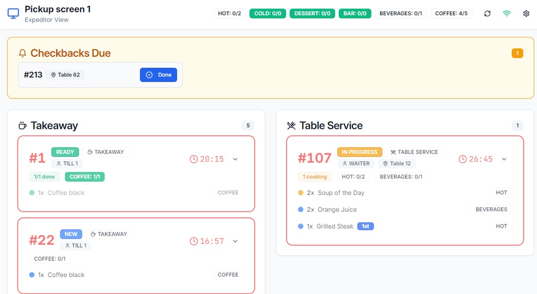
Task: Collapse order #107 using its chevron
Action: click(x=504, y=159)
